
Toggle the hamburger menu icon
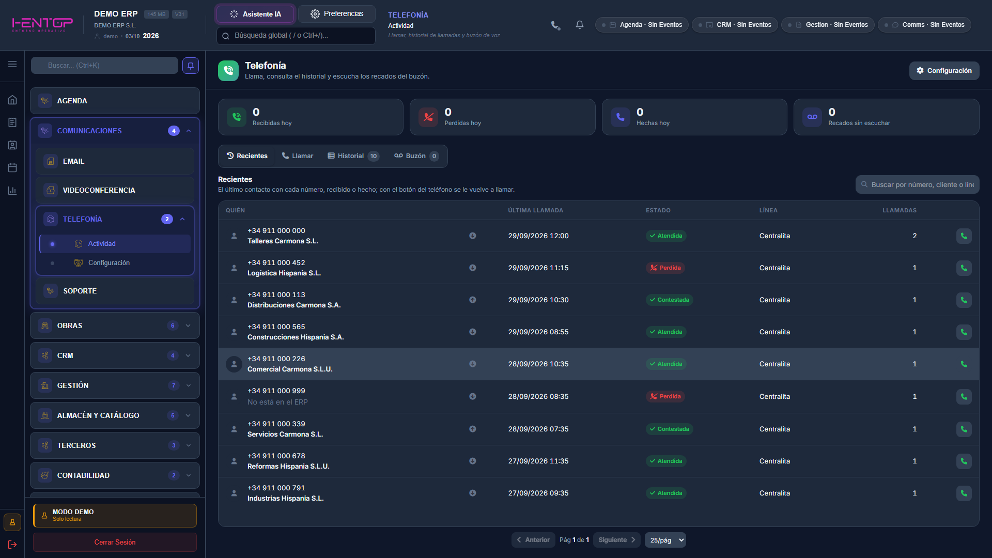pos(12,64)
